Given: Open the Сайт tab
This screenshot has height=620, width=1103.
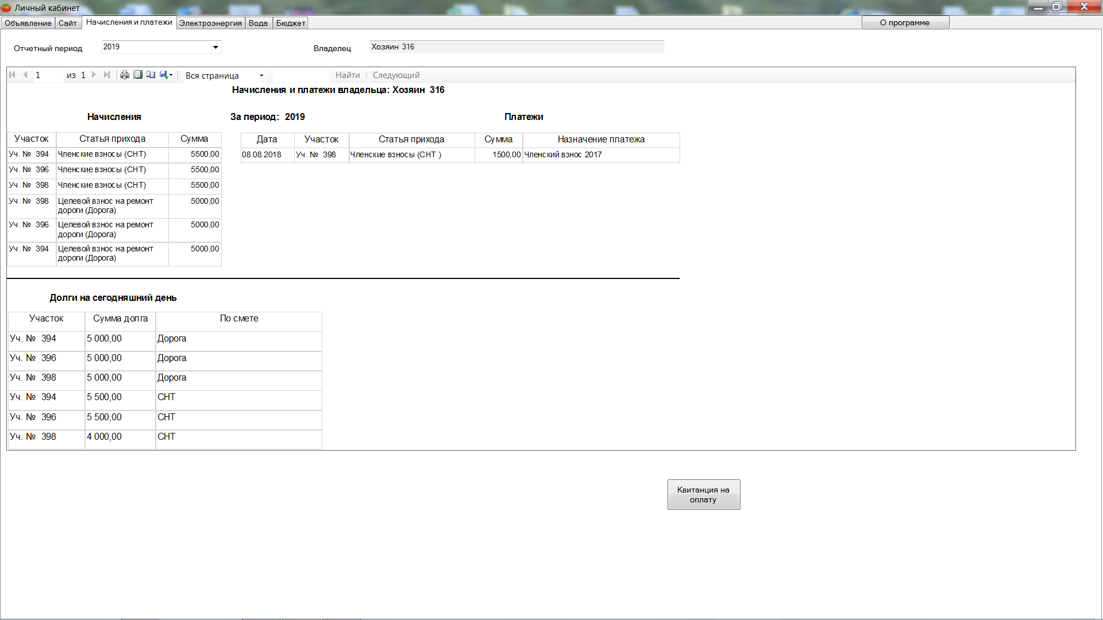Looking at the screenshot, I should (x=67, y=23).
